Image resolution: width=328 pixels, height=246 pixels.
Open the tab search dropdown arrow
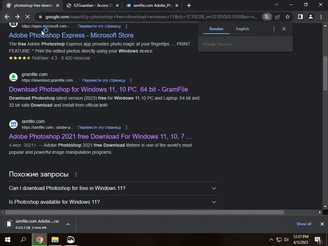click(x=276, y=4)
